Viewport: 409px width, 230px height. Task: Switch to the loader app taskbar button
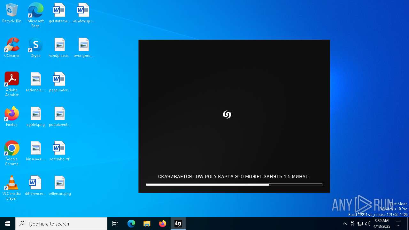[x=178, y=224]
